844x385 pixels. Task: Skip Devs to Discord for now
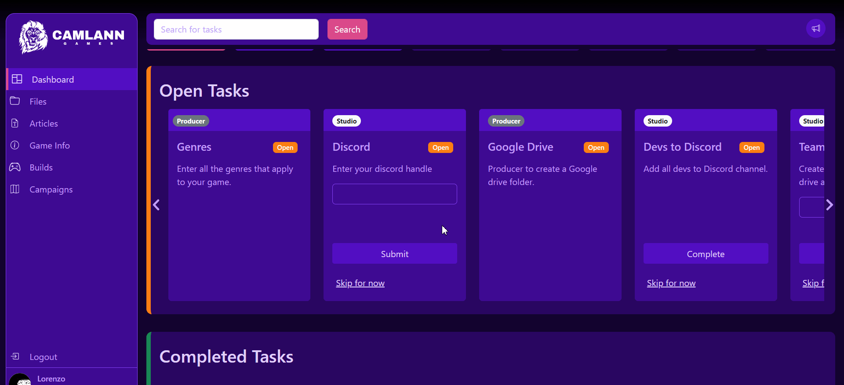[x=671, y=283]
